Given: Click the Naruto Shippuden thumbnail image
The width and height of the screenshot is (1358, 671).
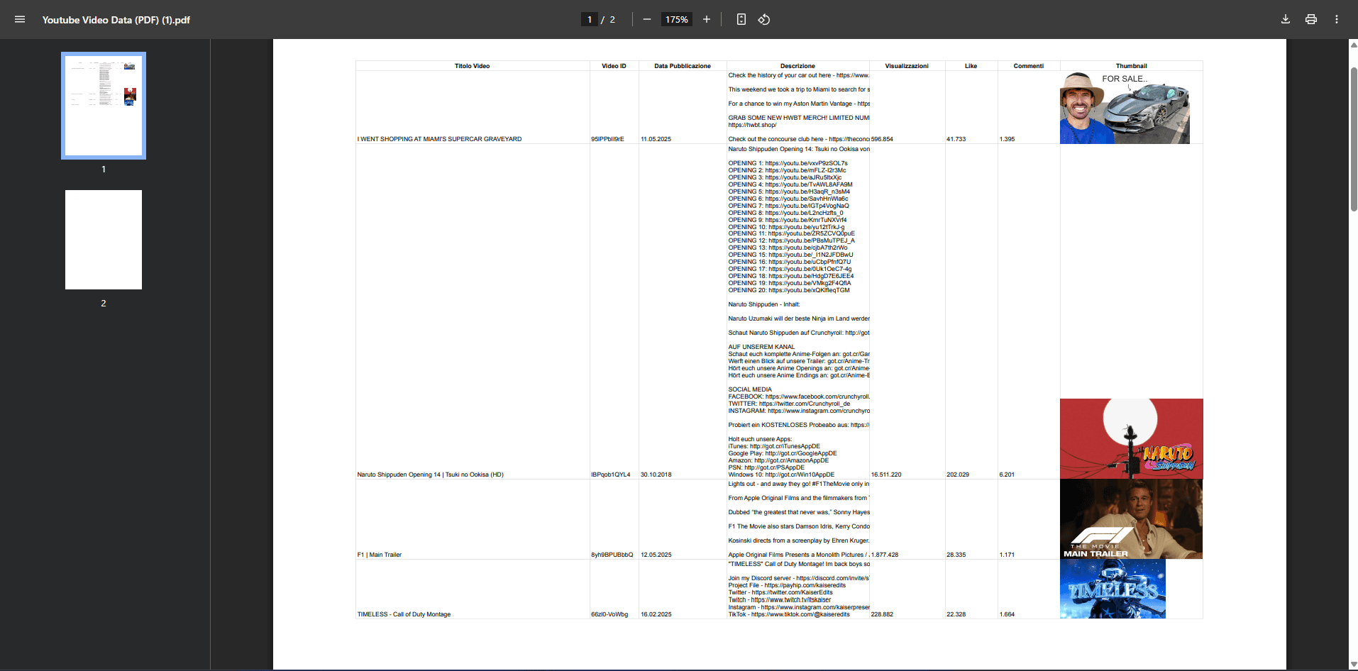Looking at the screenshot, I should (1131, 438).
